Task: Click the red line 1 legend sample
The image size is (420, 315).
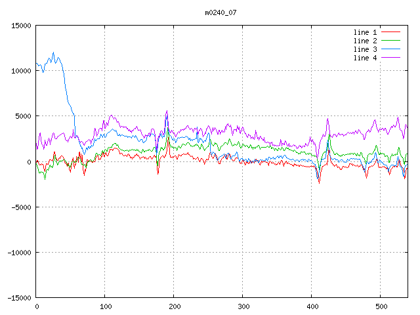Action: (391, 32)
